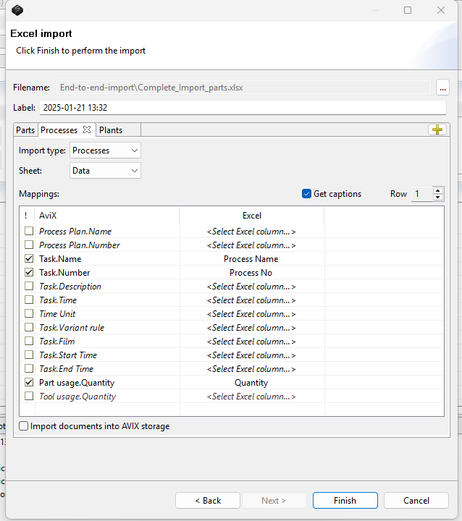Switch to the Plants tab
Screen dimensions: 462x521
click(x=111, y=130)
